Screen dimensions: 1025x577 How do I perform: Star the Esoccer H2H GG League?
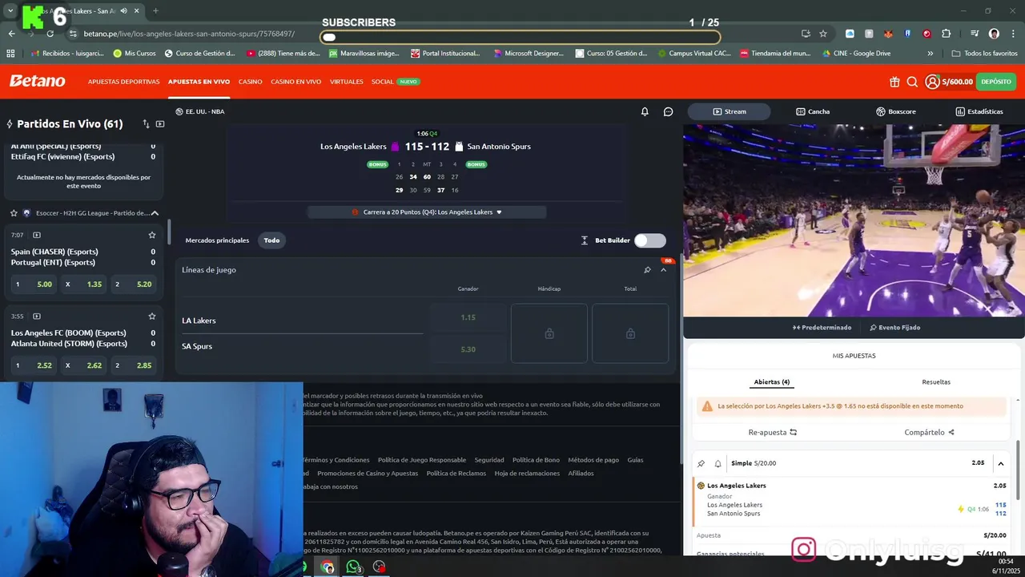click(x=14, y=213)
